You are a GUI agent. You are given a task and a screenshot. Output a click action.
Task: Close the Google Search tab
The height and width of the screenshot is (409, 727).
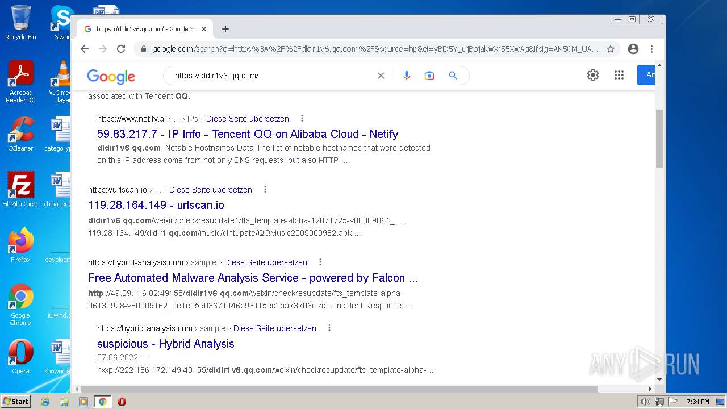pyautogui.click(x=204, y=29)
